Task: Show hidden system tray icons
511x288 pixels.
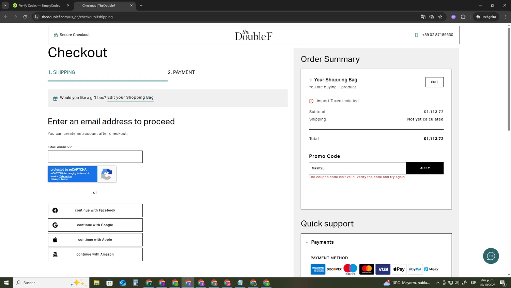Action: coord(437,283)
